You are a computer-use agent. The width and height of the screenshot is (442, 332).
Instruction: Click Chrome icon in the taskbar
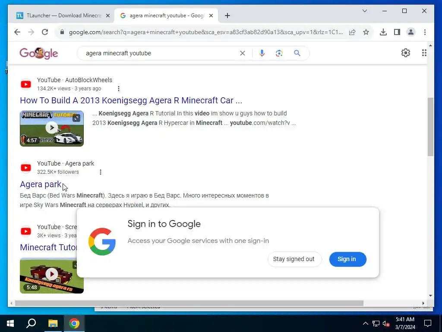click(74, 323)
